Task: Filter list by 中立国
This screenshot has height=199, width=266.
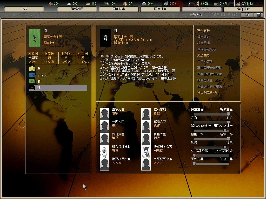Action: coord(83,54)
